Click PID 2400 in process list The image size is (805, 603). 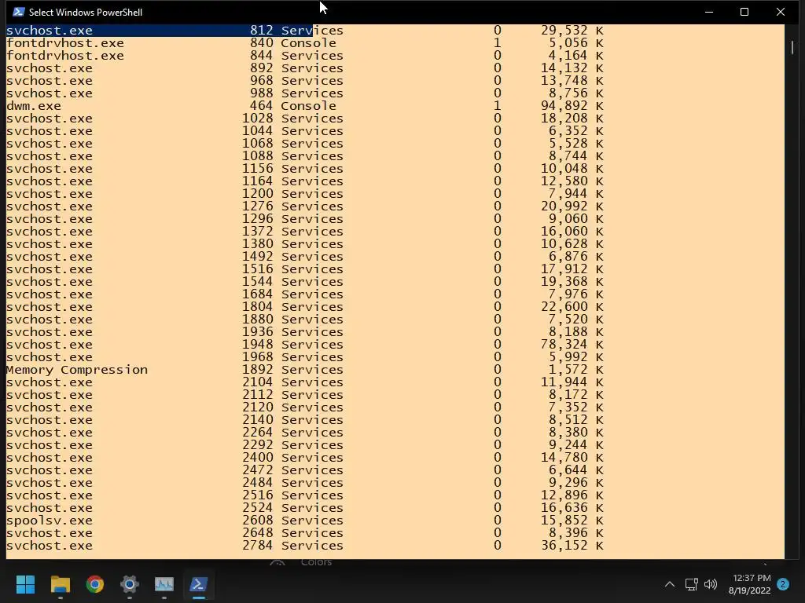click(258, 458)
